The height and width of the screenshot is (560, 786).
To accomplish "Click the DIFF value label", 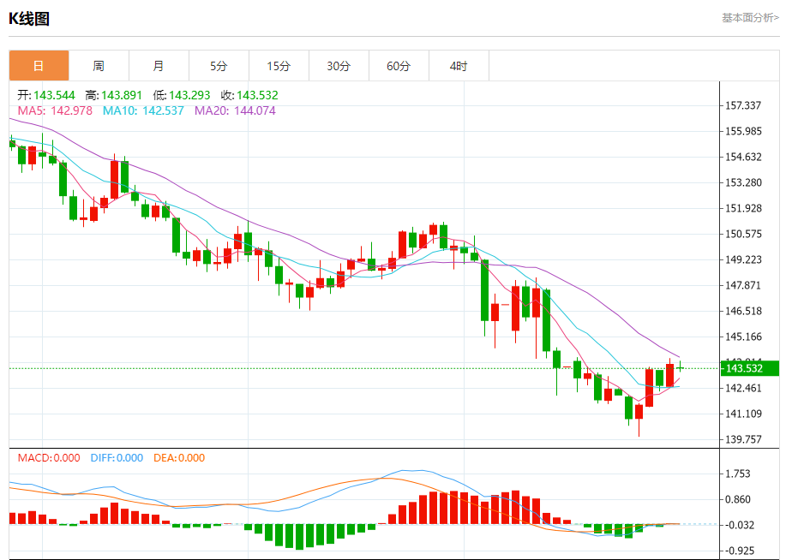I will [117, 458].
